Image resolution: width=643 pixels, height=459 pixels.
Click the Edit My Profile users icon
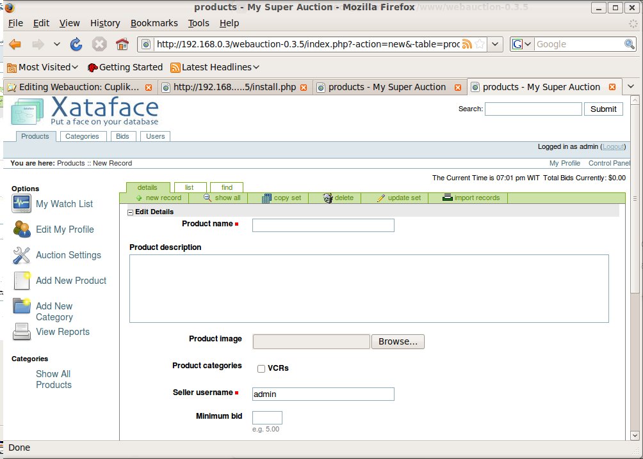[22, 229]
